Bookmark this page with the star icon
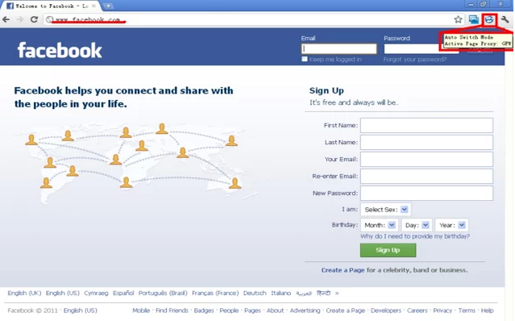 tap(458, 19)
